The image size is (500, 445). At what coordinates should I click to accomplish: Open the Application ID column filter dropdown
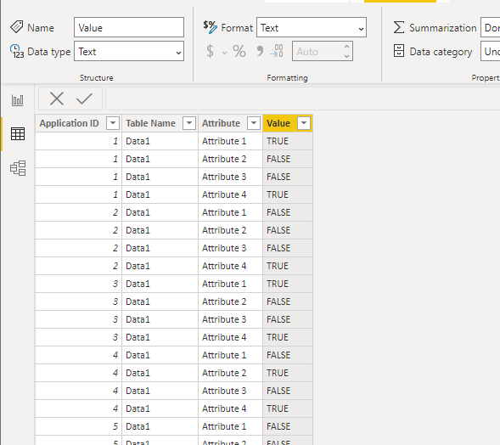[113, 123]
